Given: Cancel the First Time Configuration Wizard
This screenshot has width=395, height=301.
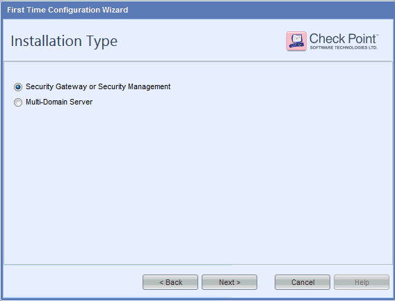Looking at the screenshot, I should click(303, 282).
